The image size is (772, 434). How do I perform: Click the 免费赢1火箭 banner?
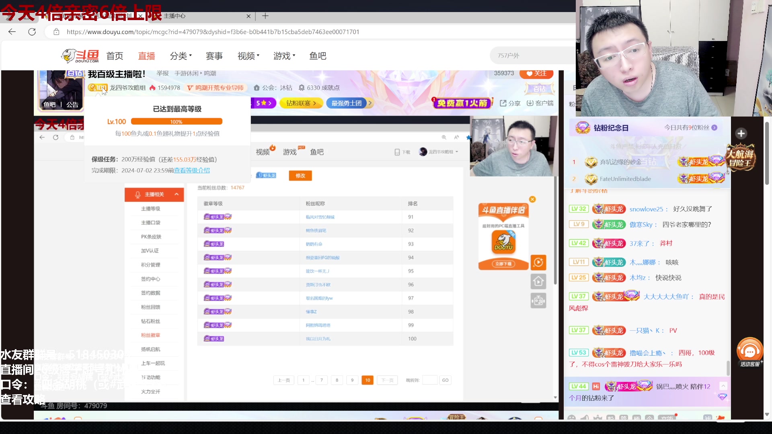[462, 103]
